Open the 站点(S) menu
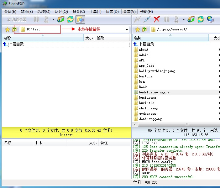Image resolution: width=220 pixels, height=188 pixels. 27,12
